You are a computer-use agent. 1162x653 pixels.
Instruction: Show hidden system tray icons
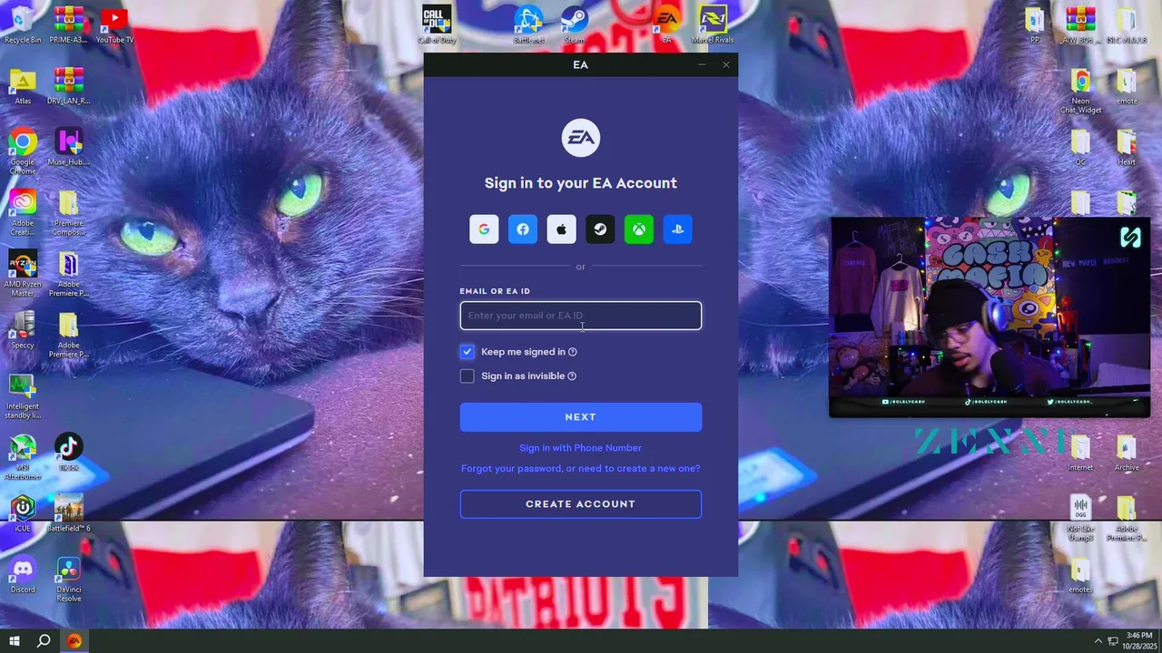pyautogui.click(x=1098, y=641)
